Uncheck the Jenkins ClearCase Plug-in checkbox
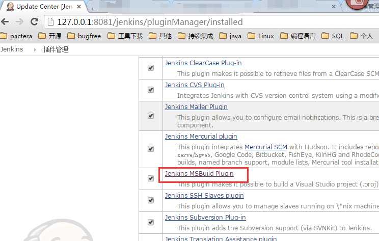 [x=151, y=68]
